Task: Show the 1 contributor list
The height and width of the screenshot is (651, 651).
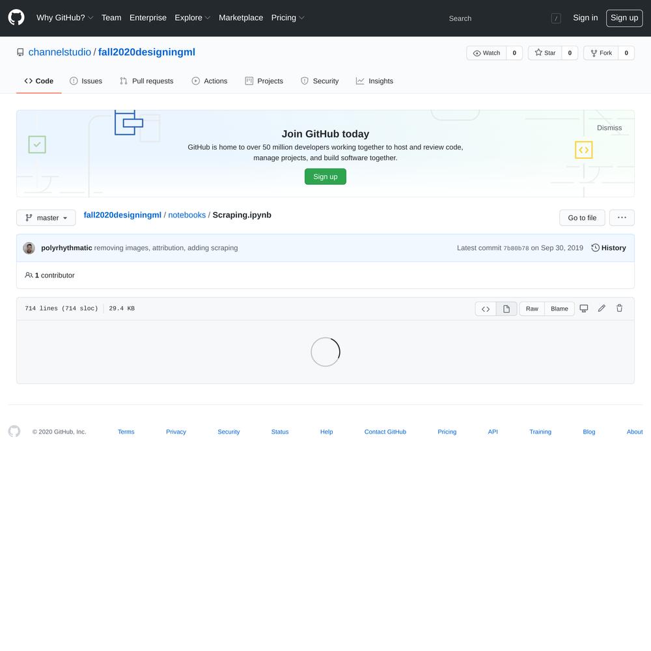Action: coord(50,275)
